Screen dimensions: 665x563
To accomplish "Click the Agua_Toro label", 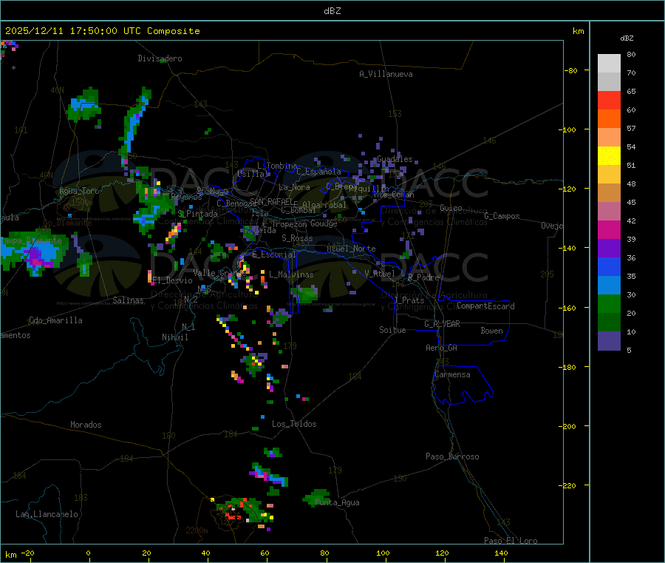I will [x=79, y=191].
